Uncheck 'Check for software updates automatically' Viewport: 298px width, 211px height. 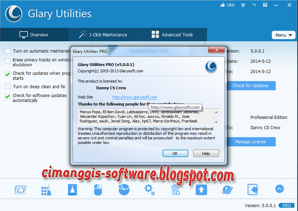coord(7,97)
